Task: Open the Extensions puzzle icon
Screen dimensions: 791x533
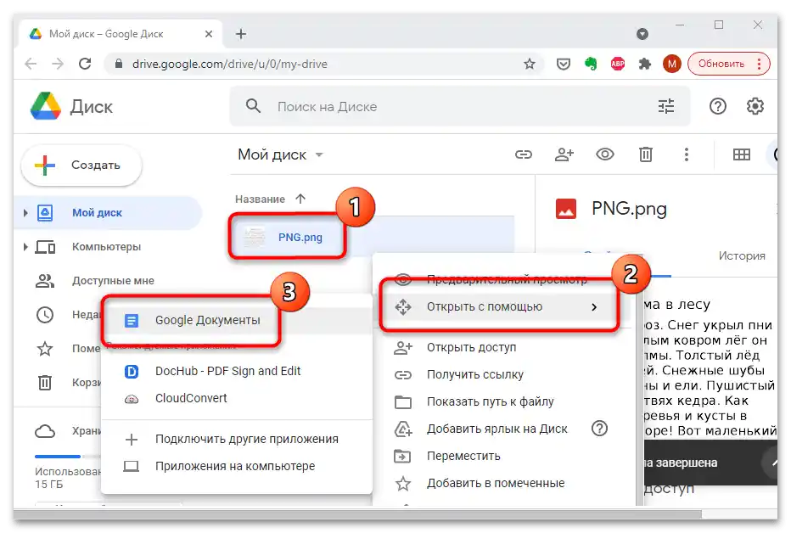Action: click(645, 64)
